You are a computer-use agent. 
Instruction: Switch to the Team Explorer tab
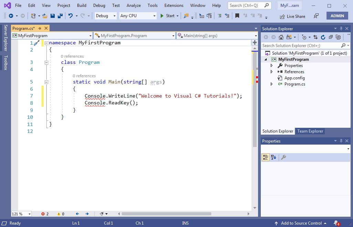[x=310, y=131]
